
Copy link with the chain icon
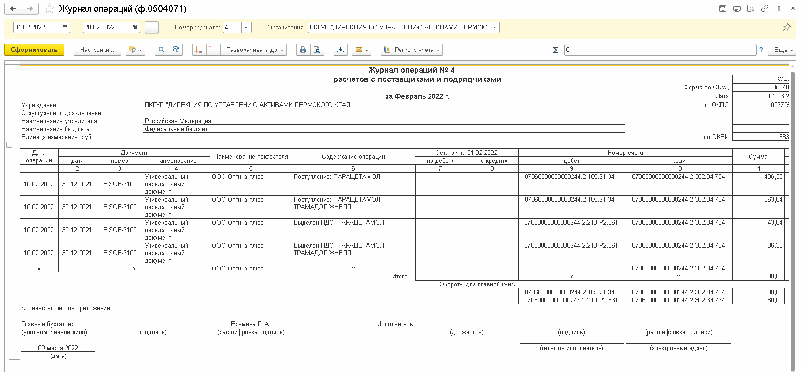765,8
